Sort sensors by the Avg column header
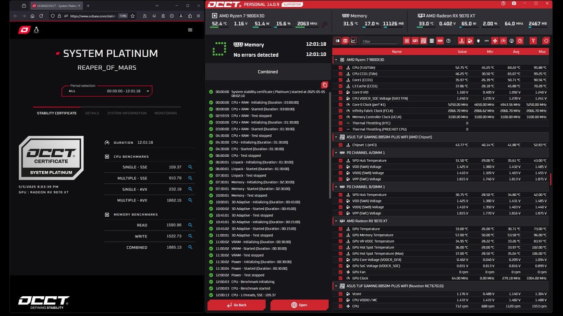 click(x=516, y=52)
